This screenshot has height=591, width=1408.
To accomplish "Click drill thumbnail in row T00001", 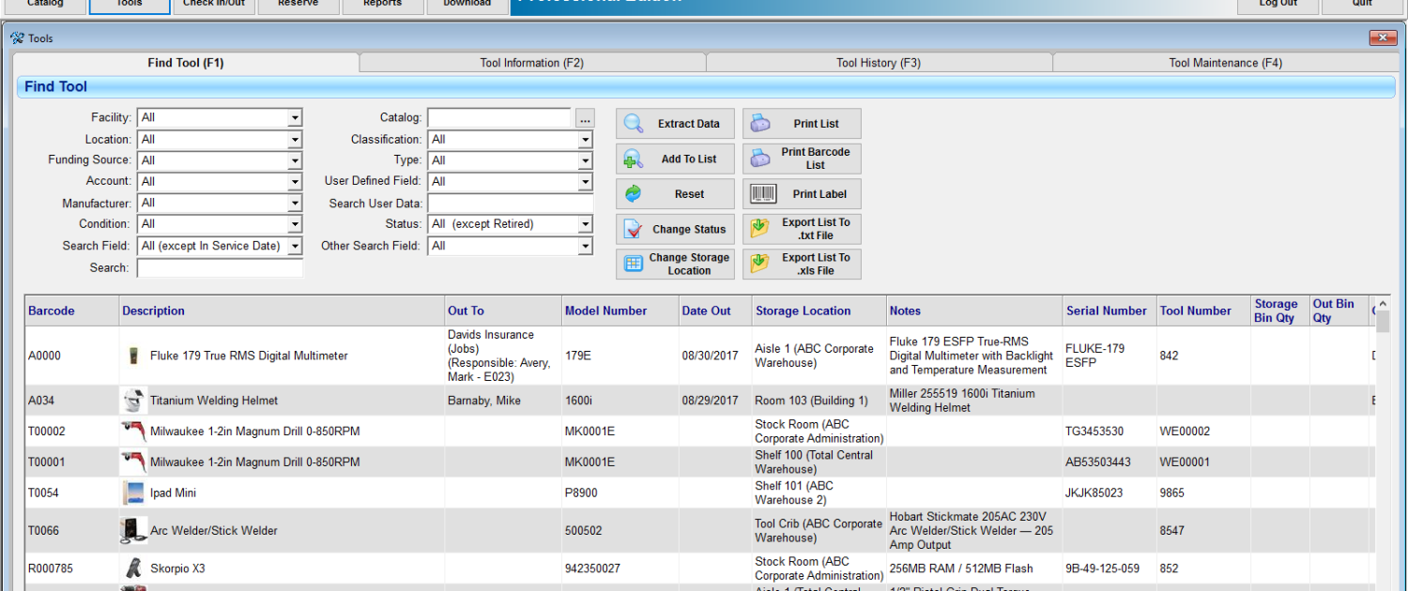I will pyautogui.click(x=133, y=462).
